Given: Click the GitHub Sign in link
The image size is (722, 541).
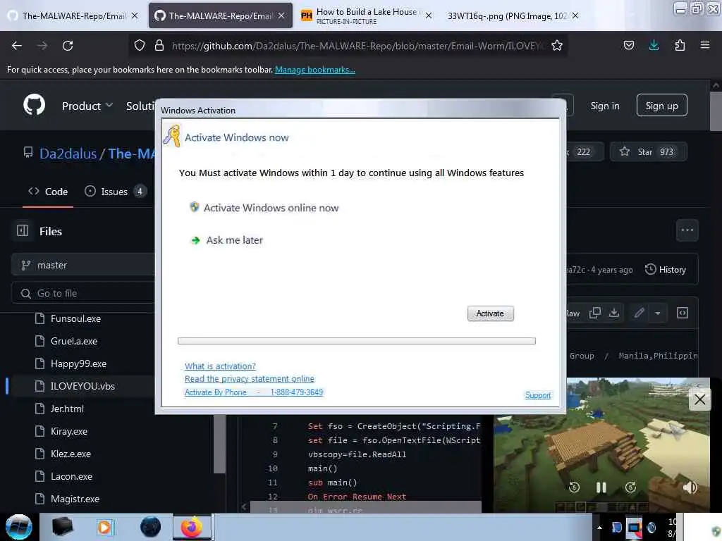Looking at the screenshot, I should (x=604, y=106).
